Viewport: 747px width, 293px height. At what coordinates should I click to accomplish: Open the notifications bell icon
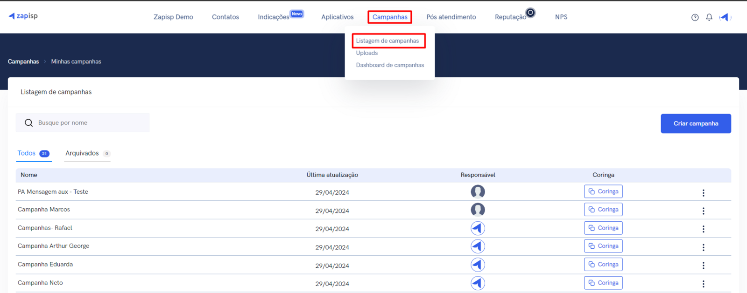pyautogui.click(x=709, y=17)
